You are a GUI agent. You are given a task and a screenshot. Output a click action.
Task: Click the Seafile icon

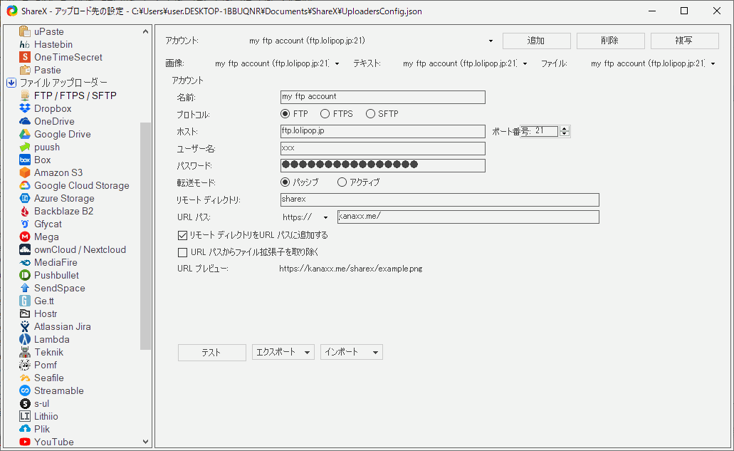click(x=25, y=378)
